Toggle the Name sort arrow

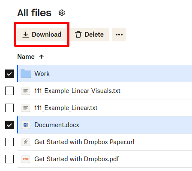click(x=42, y=57)
